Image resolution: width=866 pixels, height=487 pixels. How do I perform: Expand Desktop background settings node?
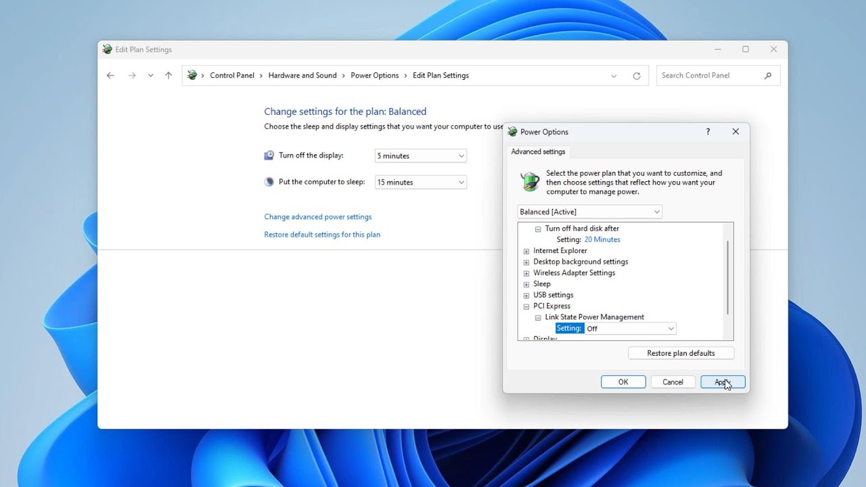(526, 262)
